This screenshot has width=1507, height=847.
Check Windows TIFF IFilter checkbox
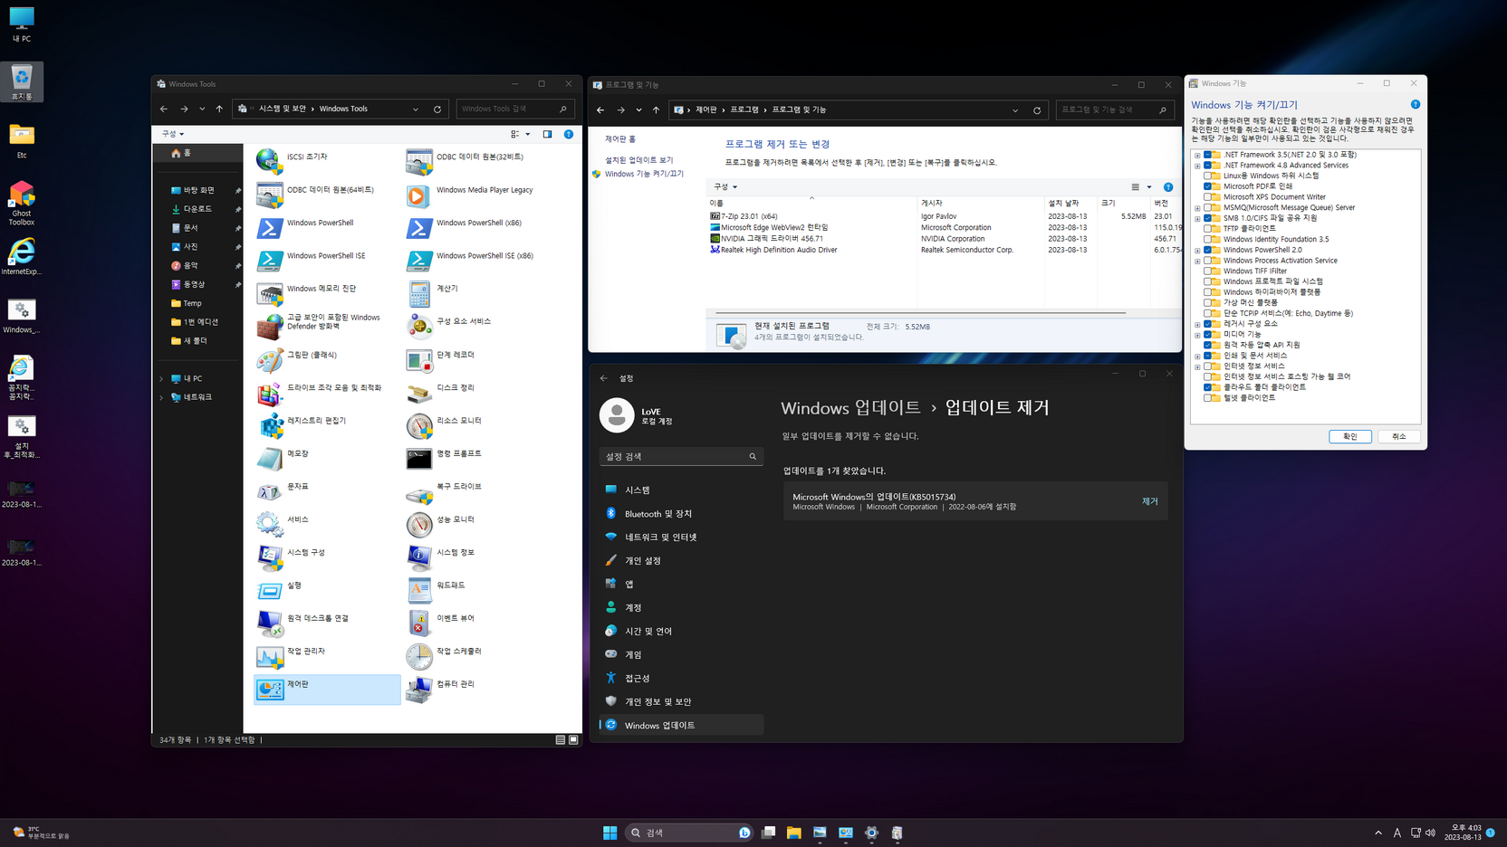coord(1207,271)
